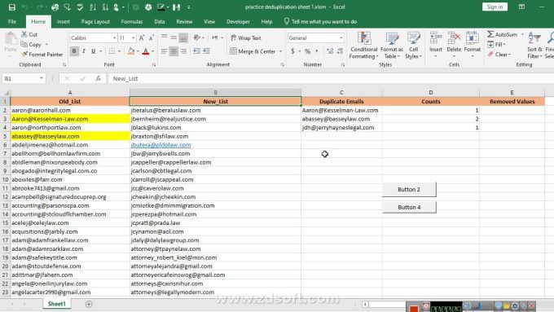This screenshot has height=312, width=554.
Task: Click the AutoSum sigma icon
Action: (x=490, y=34)
